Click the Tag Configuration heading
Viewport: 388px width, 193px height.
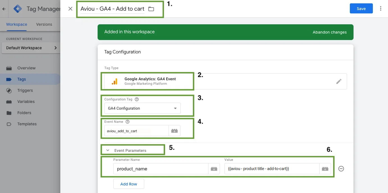(123, 52)
